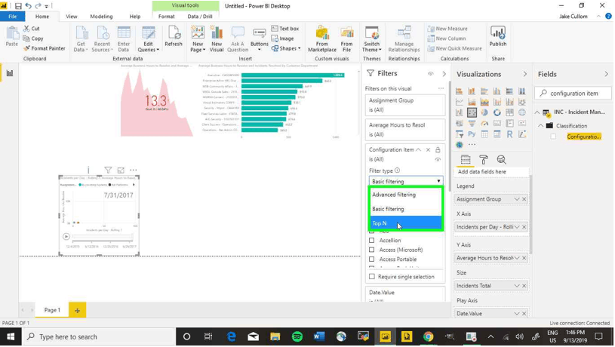The height and width of the screenshot is (347, 615).
Task: Select Top N filter type
Action: click(406, 223)
